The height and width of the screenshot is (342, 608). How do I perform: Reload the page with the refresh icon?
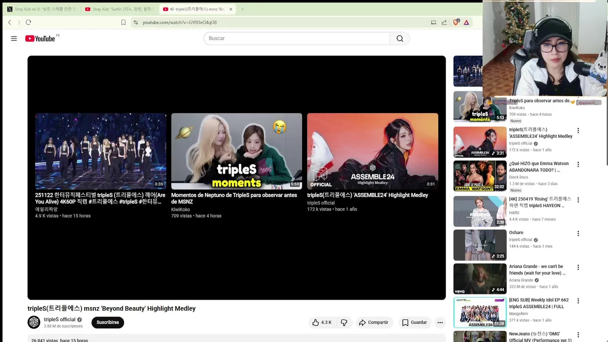pyautogui.click(x=28, y=22)
